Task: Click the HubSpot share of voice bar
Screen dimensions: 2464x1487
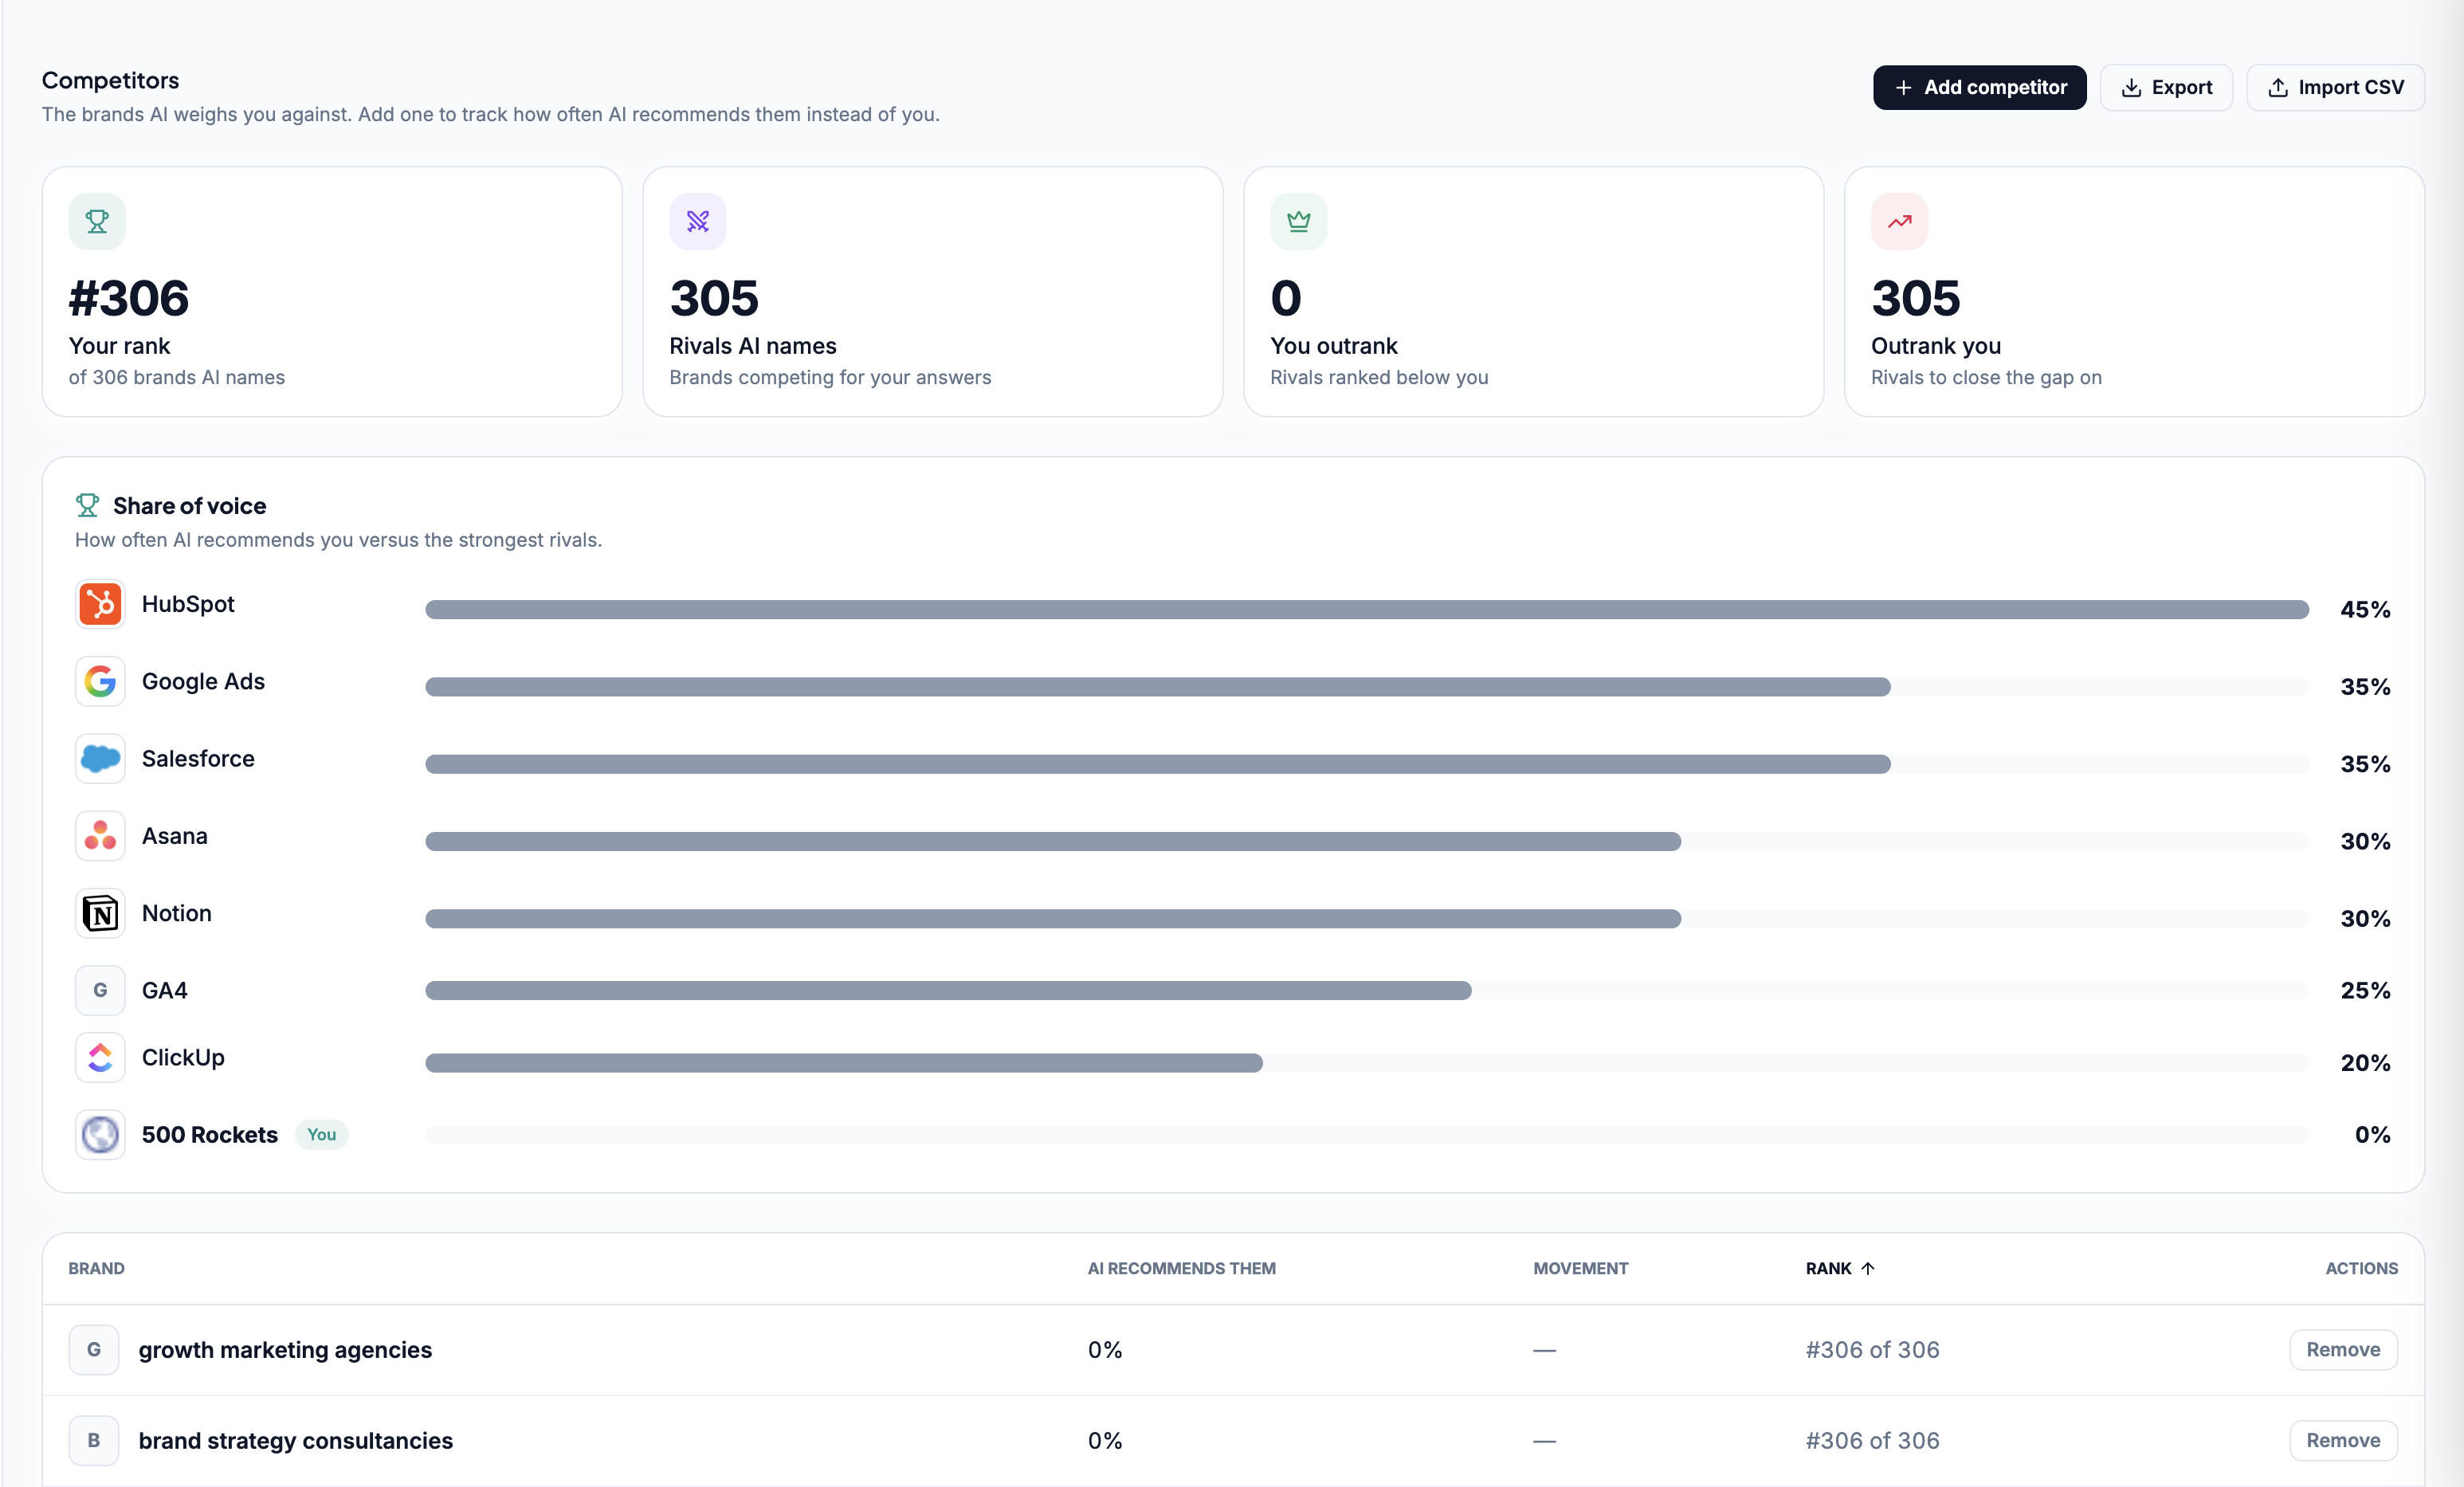Action: pos(1367,610)
